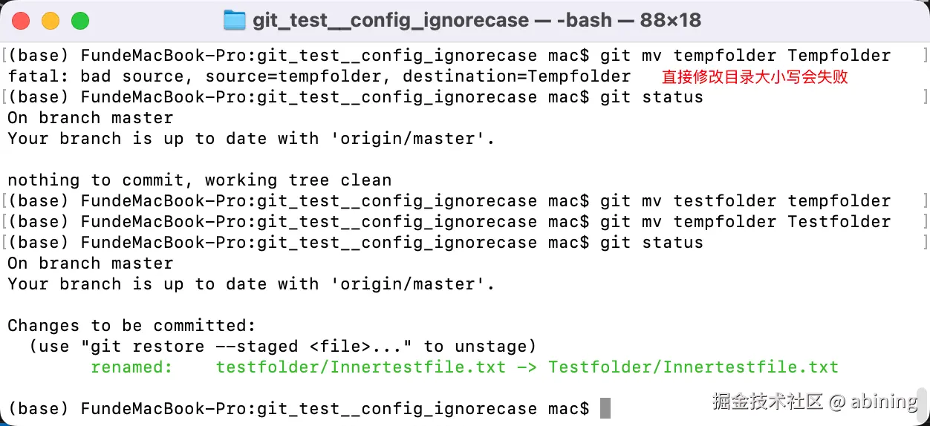Click "nothing to commit, working tree clean" line

click(199, 180)
